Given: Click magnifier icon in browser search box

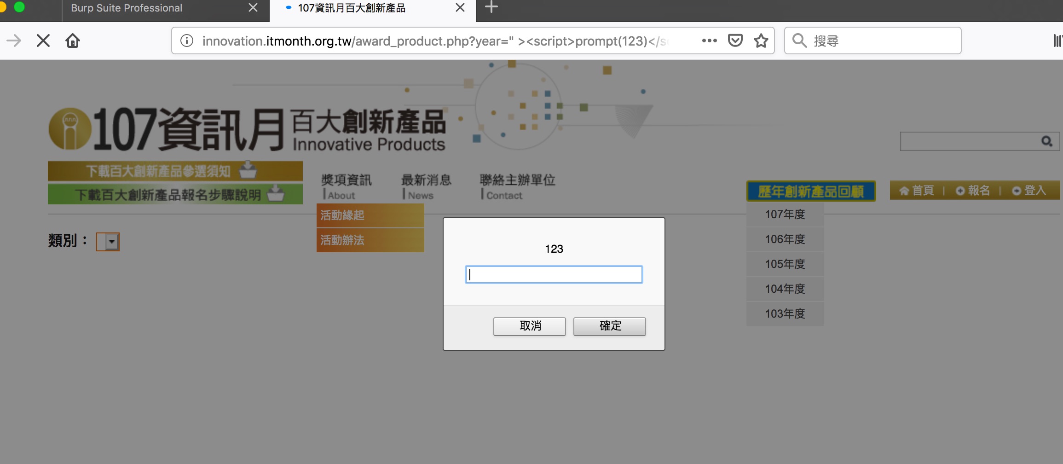Looking at the screenshot, I should (799, 41).
